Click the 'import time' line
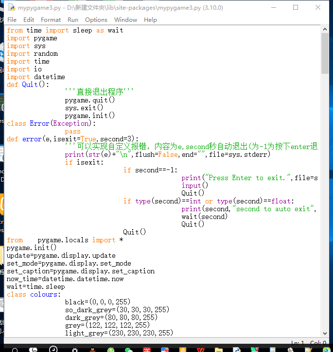Screen dimensions: 333x352 pyautogui.click(x=28, y=62)
